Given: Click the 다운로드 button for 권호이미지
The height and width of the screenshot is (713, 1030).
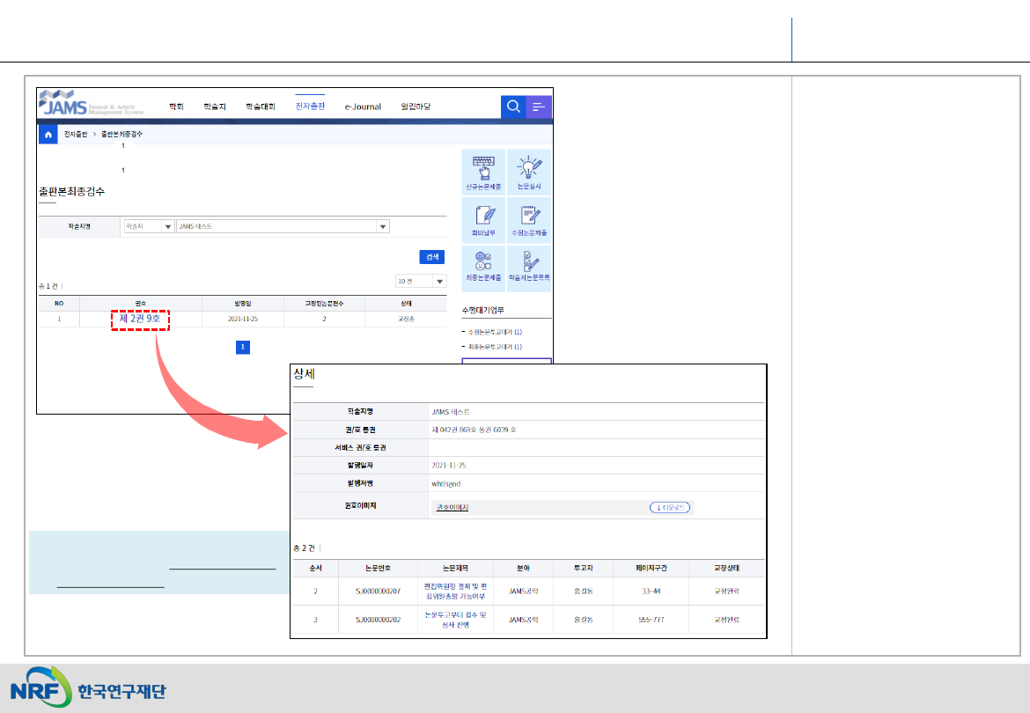Looking at the screenshot, I should (669, 508).
